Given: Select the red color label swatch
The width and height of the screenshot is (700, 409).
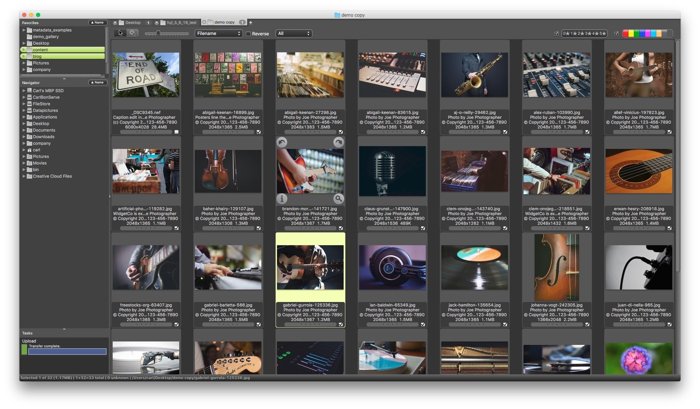Looking at the screenshot, I should pyautogui.click(x=626, y=33).
